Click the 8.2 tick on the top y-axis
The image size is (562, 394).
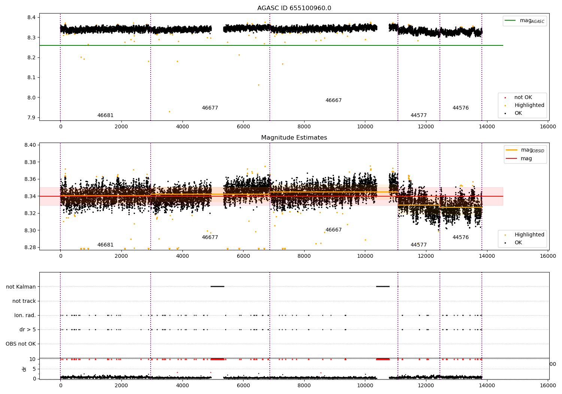(31, 58)
